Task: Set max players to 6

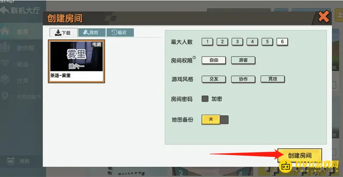Action: [282, 42]
